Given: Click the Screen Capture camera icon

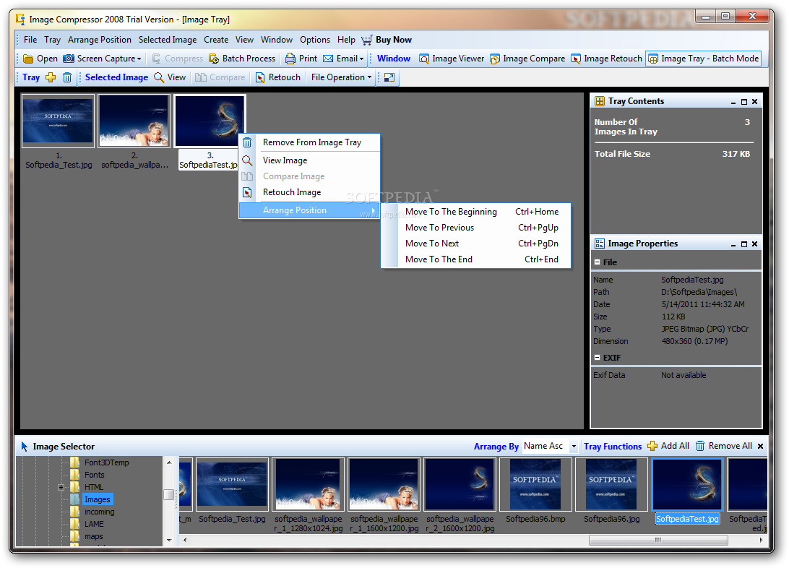Looking at the screenshot, I should coord(69,59).
